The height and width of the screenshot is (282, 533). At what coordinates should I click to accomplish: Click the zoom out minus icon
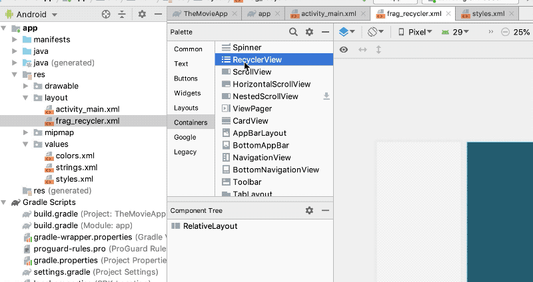pos(505,32)
